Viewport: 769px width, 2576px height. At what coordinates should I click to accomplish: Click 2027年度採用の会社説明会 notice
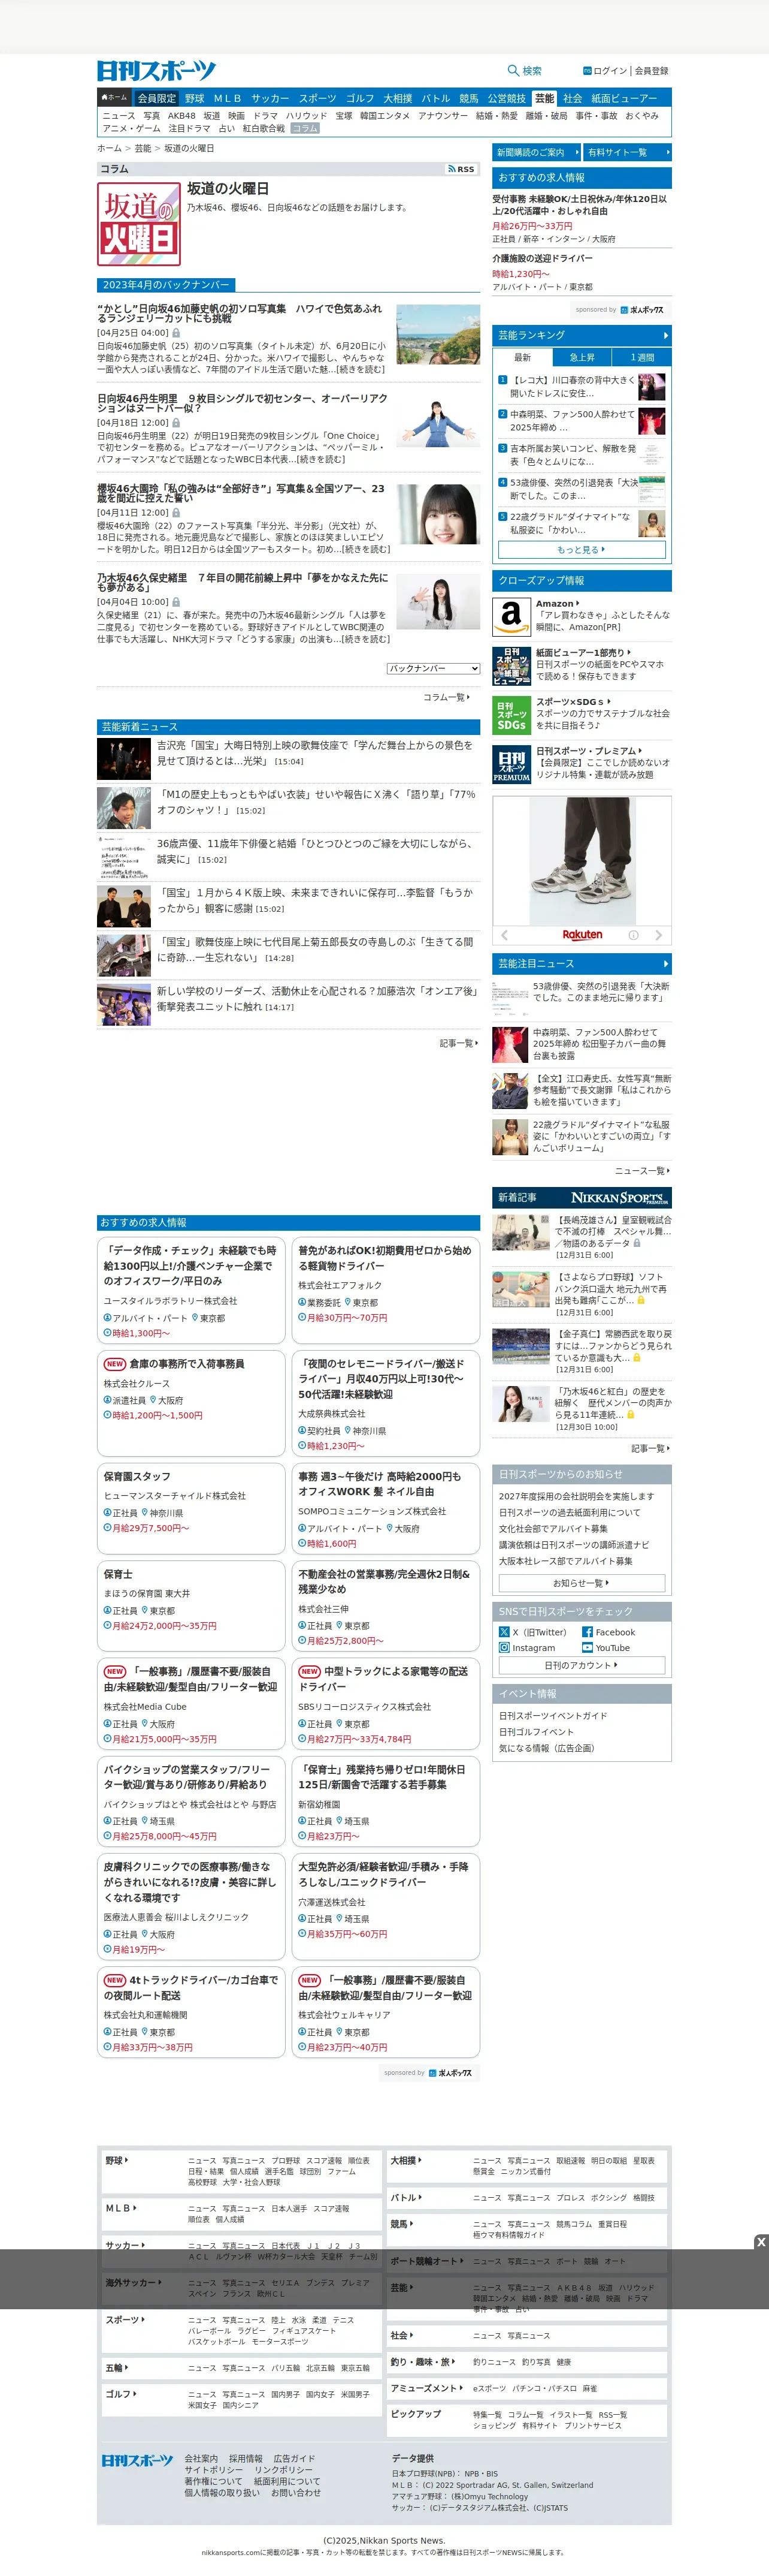click(576, 1496)
